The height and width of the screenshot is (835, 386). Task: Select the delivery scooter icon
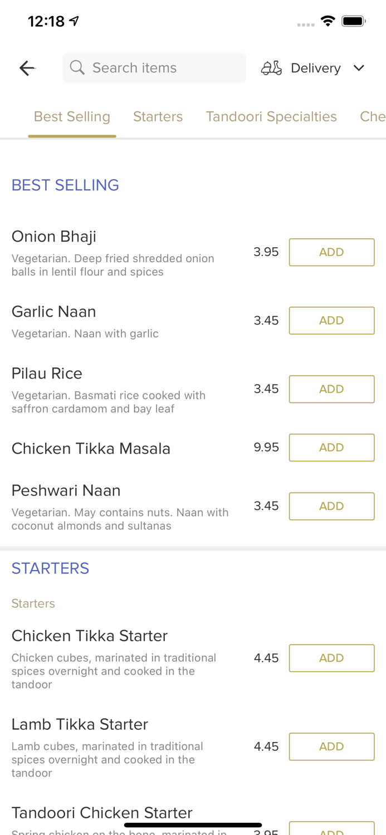271,67
